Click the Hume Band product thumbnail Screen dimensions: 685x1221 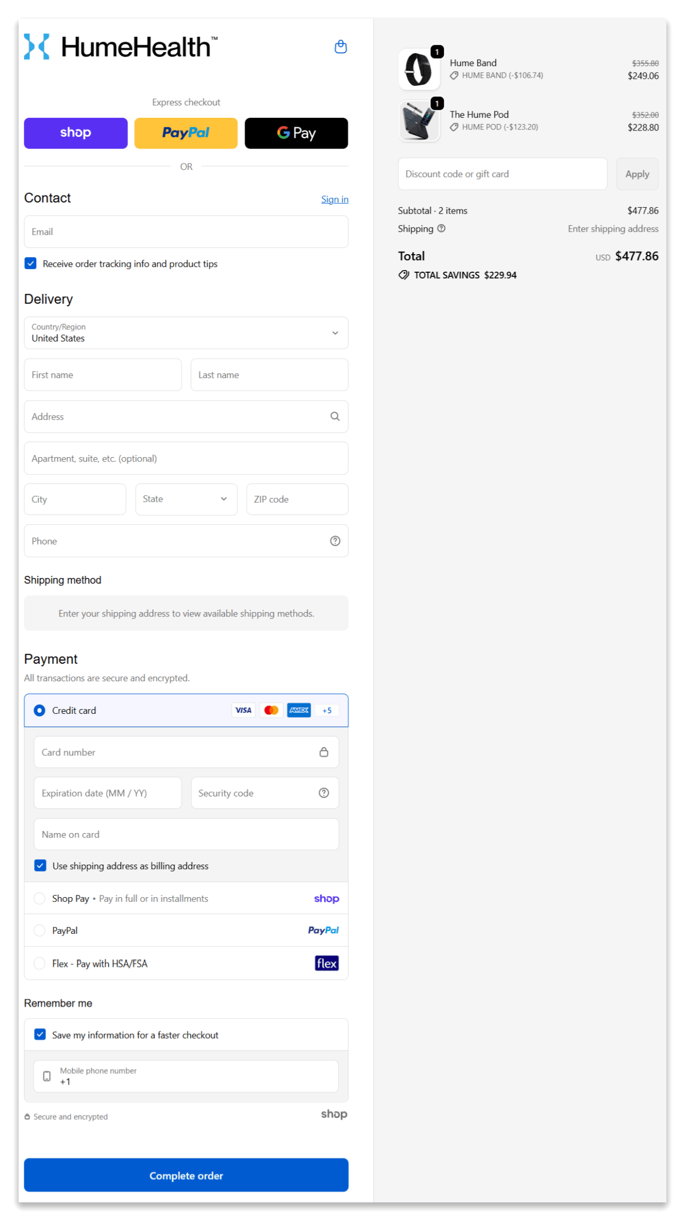tap(419, 69)
